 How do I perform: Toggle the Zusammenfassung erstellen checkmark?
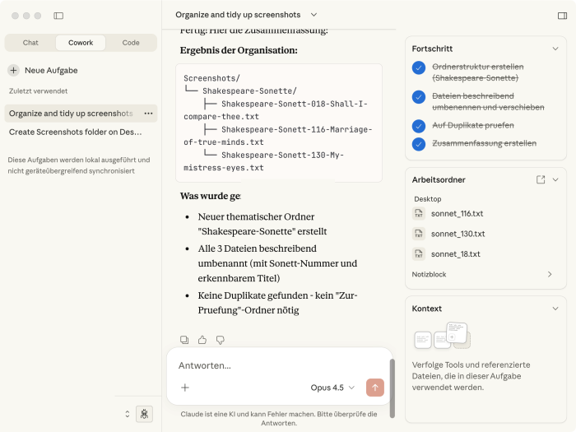point(419,144)
